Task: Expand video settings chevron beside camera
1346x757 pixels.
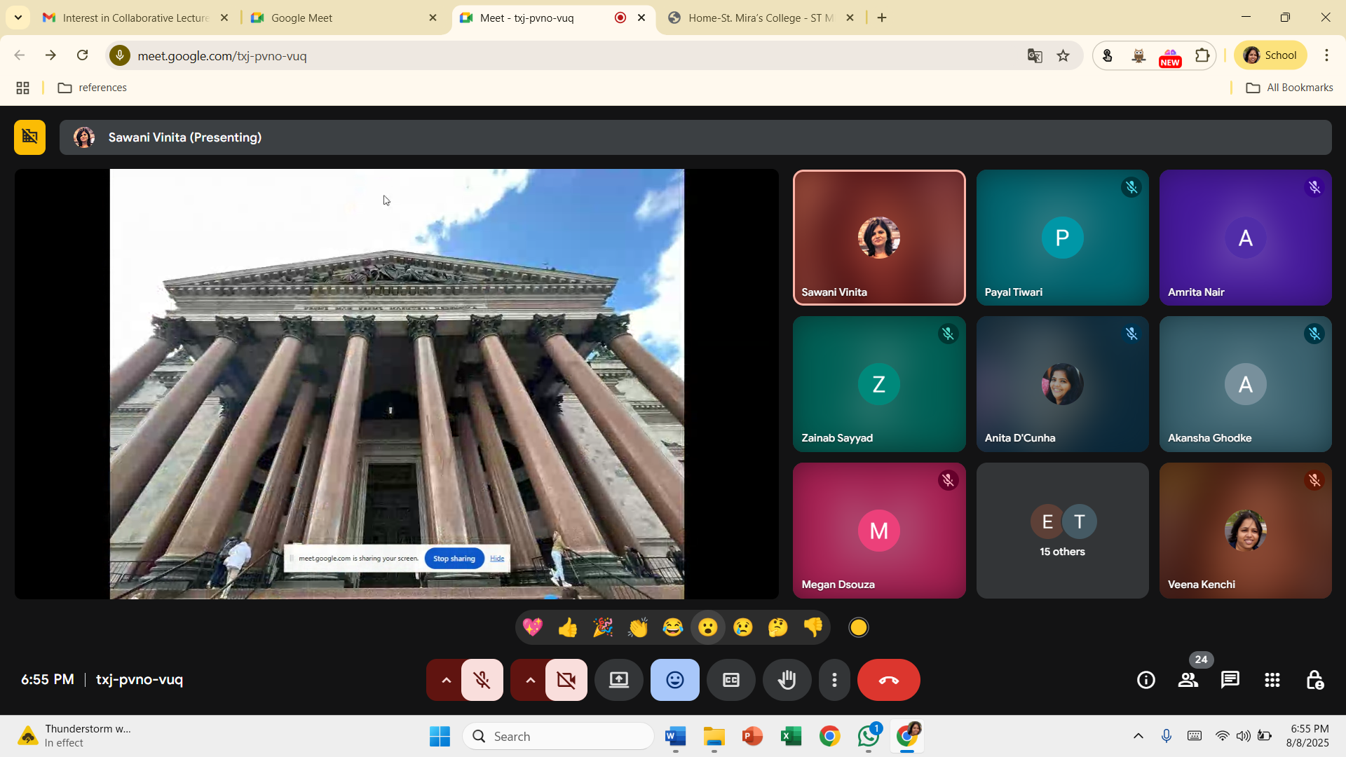Action: pyautogui.click(x=530, y=680)
